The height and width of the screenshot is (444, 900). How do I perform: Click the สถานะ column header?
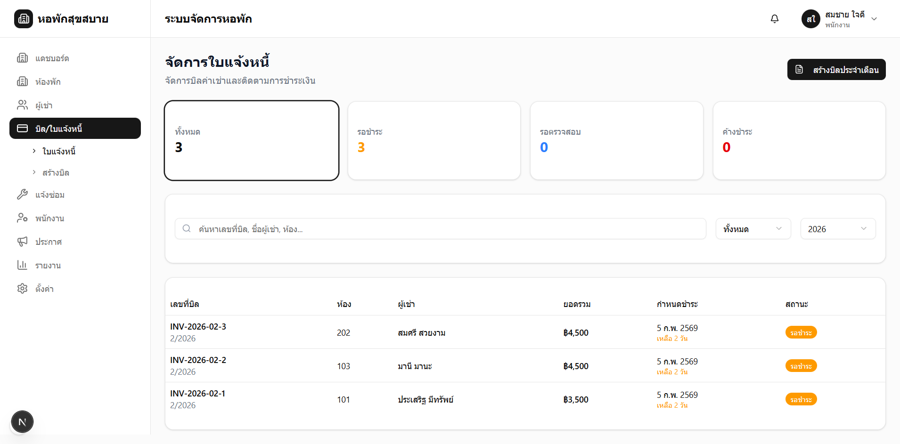click(x=796, y=304)
